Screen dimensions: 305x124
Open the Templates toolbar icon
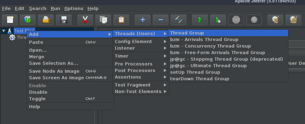[28, 20]
